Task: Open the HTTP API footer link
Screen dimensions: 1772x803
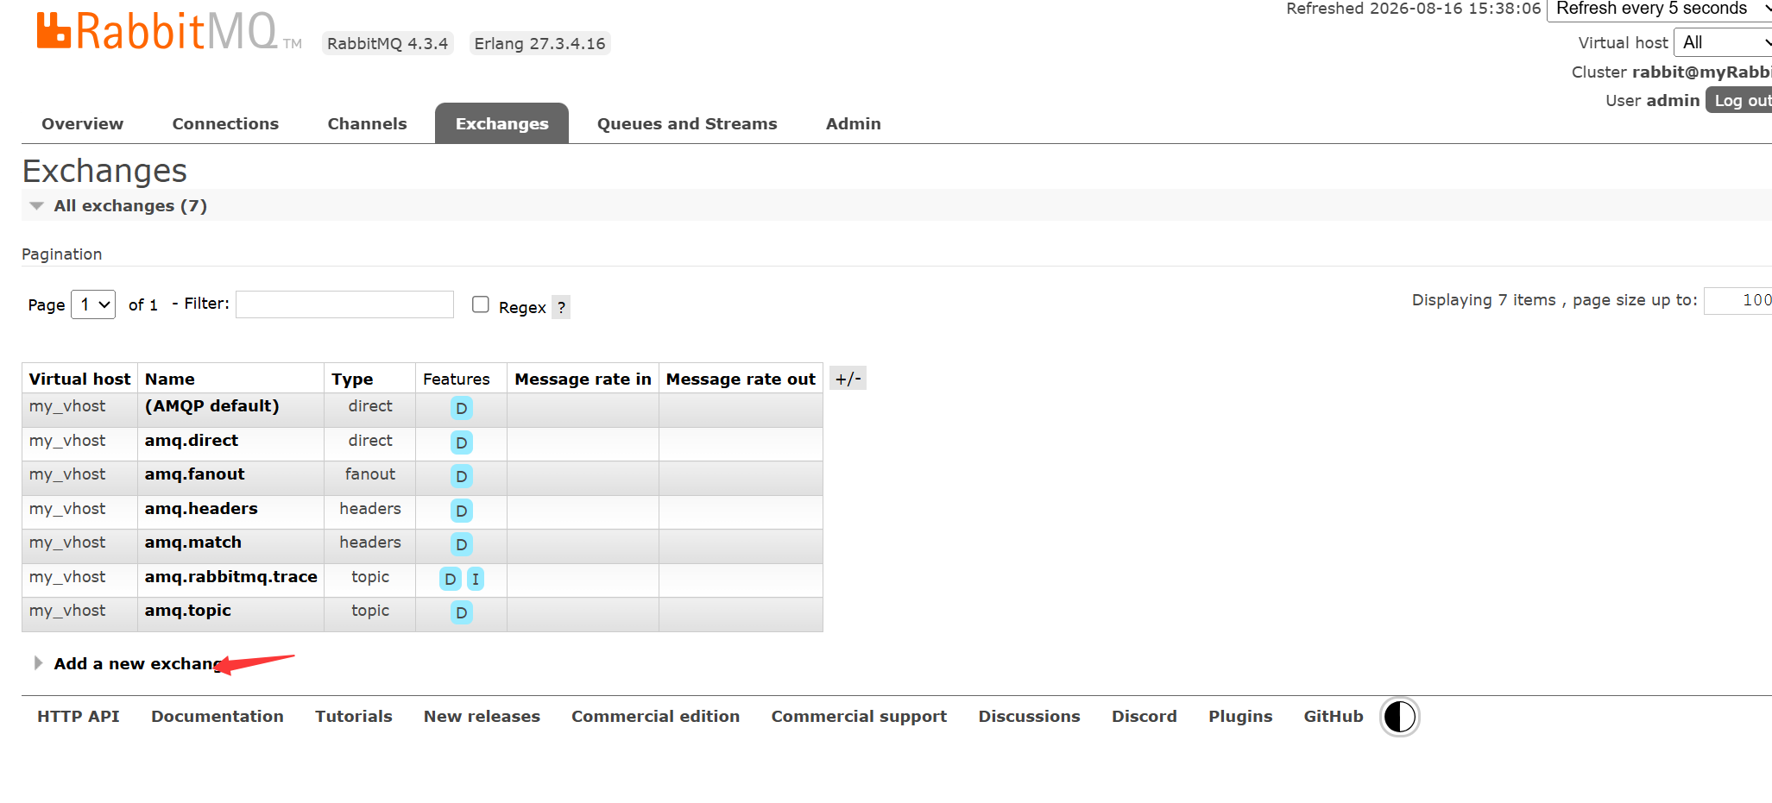Action: tap(79, 717)
